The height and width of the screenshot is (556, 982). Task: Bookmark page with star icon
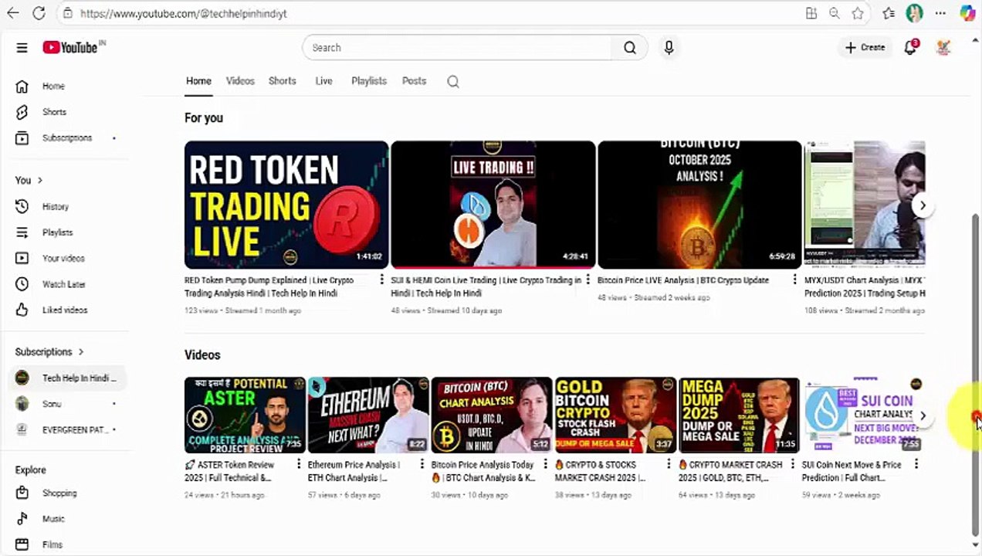coord(858,13)
